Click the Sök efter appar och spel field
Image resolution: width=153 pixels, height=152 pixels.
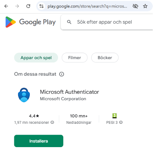(107, 22)
